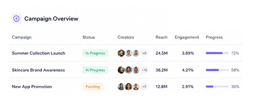Open the +8 more creators badge
This screenshot has height=104, width=257.
tap(144, 53)
